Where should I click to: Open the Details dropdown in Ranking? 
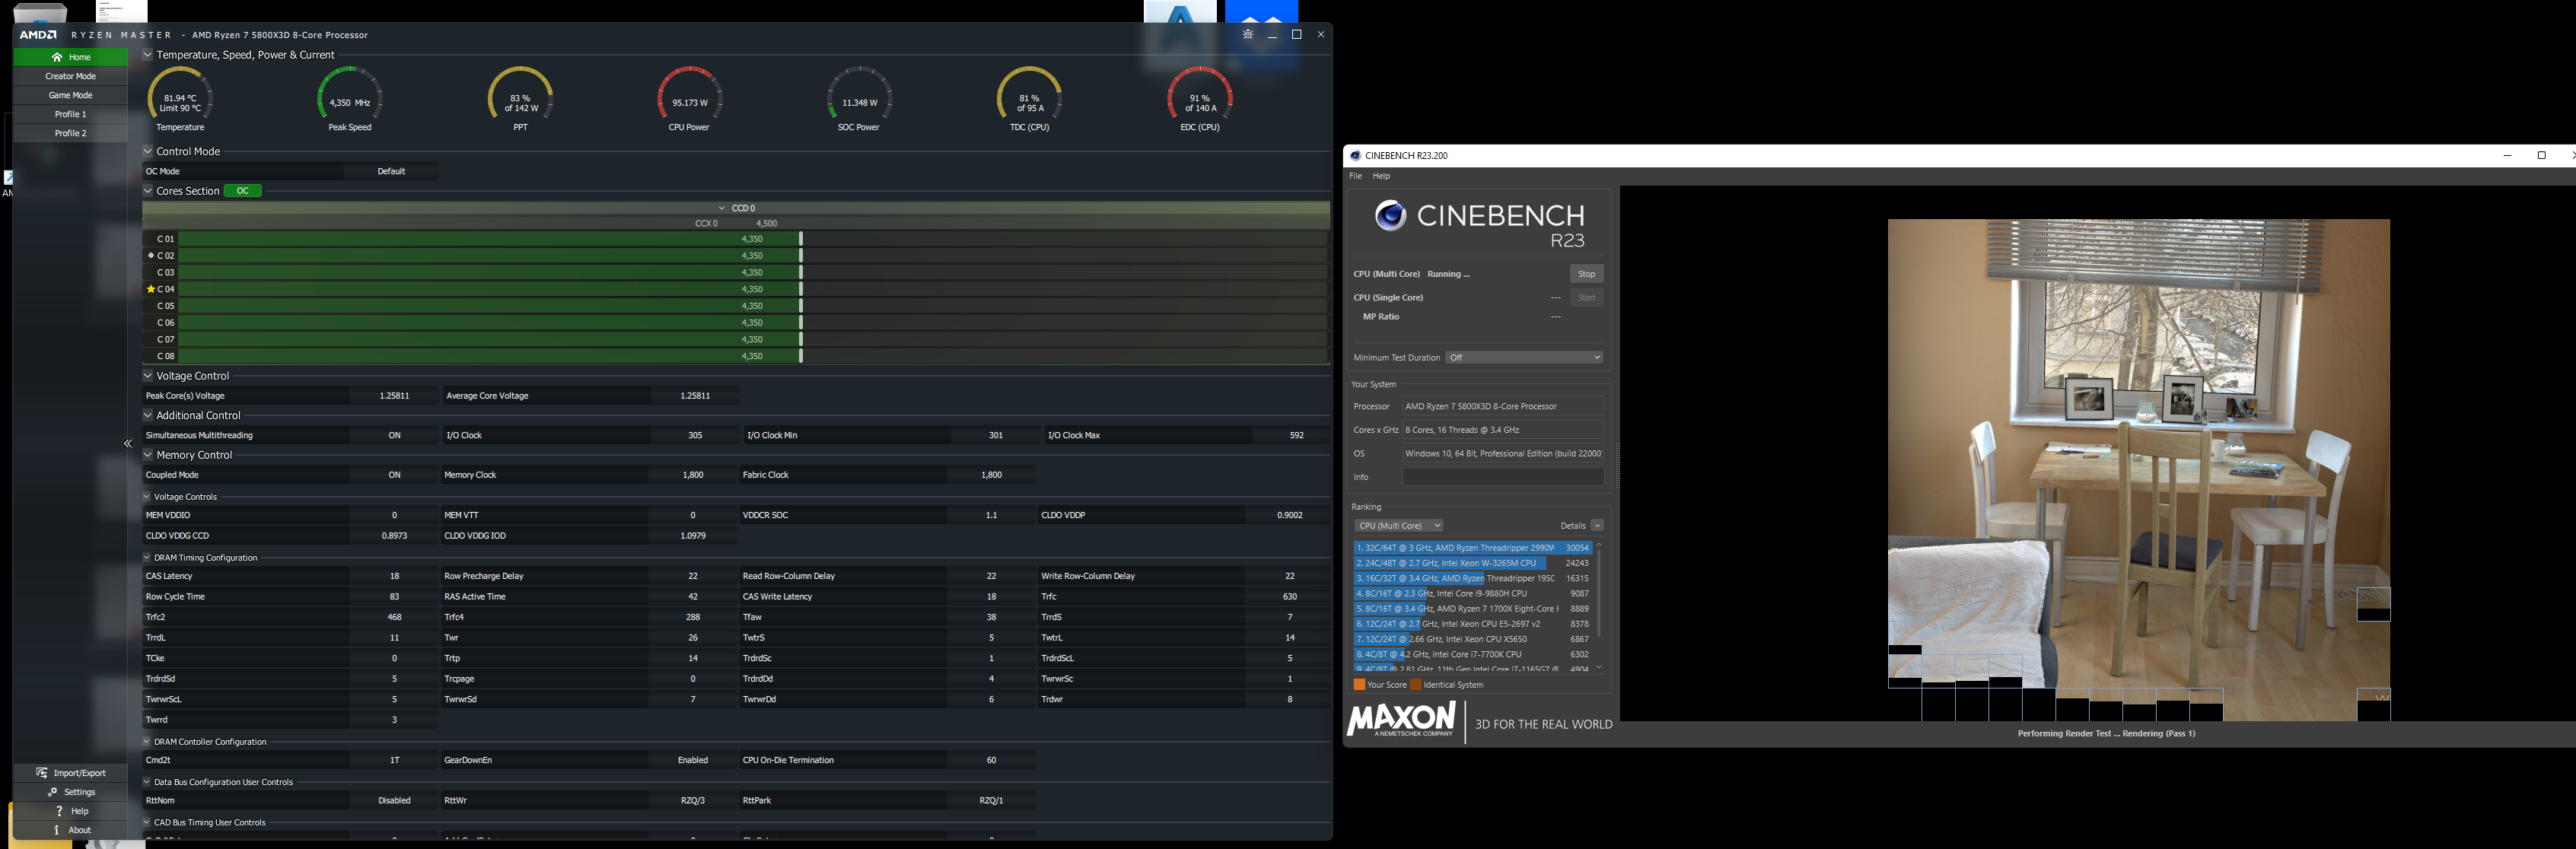pyautogui.click(x=1597, y=526)
